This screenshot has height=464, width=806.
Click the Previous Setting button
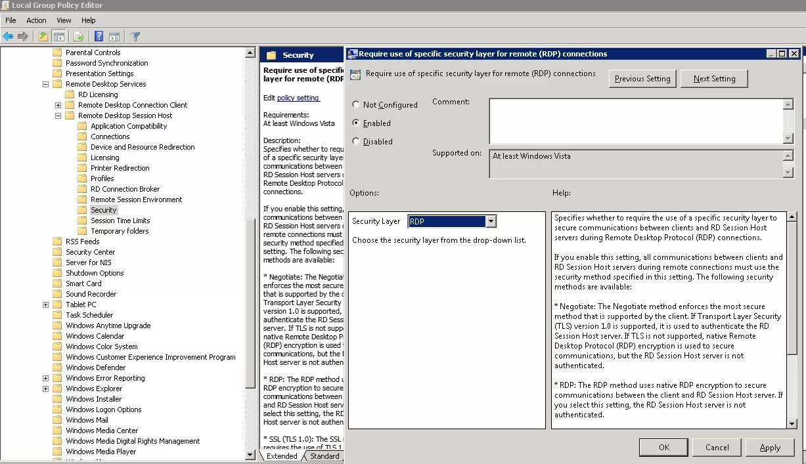tap(642, 78)
